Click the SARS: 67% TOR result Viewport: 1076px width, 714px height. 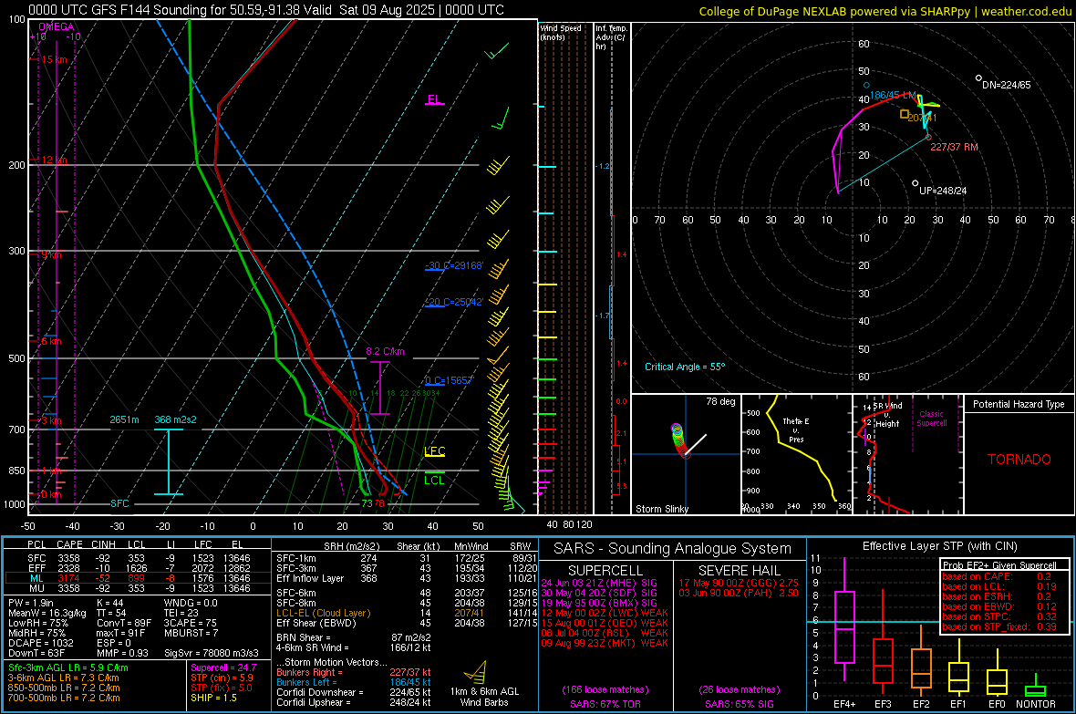tap(605, 704)
